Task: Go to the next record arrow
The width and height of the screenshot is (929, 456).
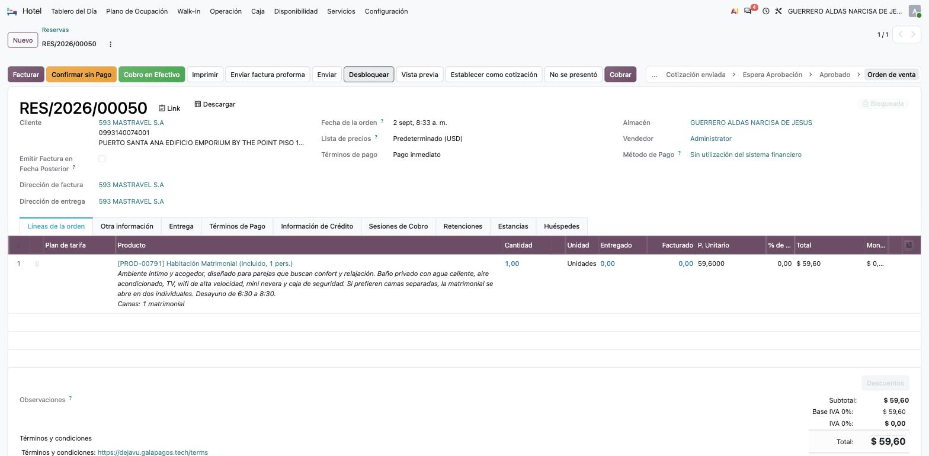Action: (x=914, y=34)
